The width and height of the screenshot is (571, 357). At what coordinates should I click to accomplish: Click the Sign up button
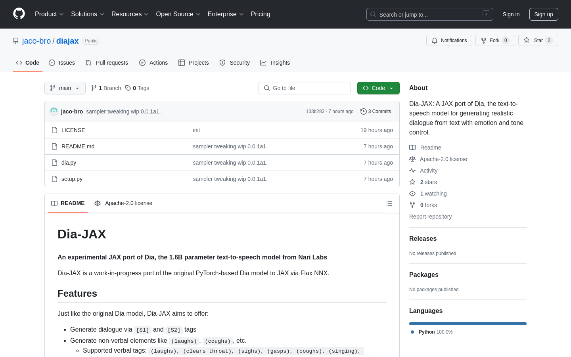tap(544, 14)
